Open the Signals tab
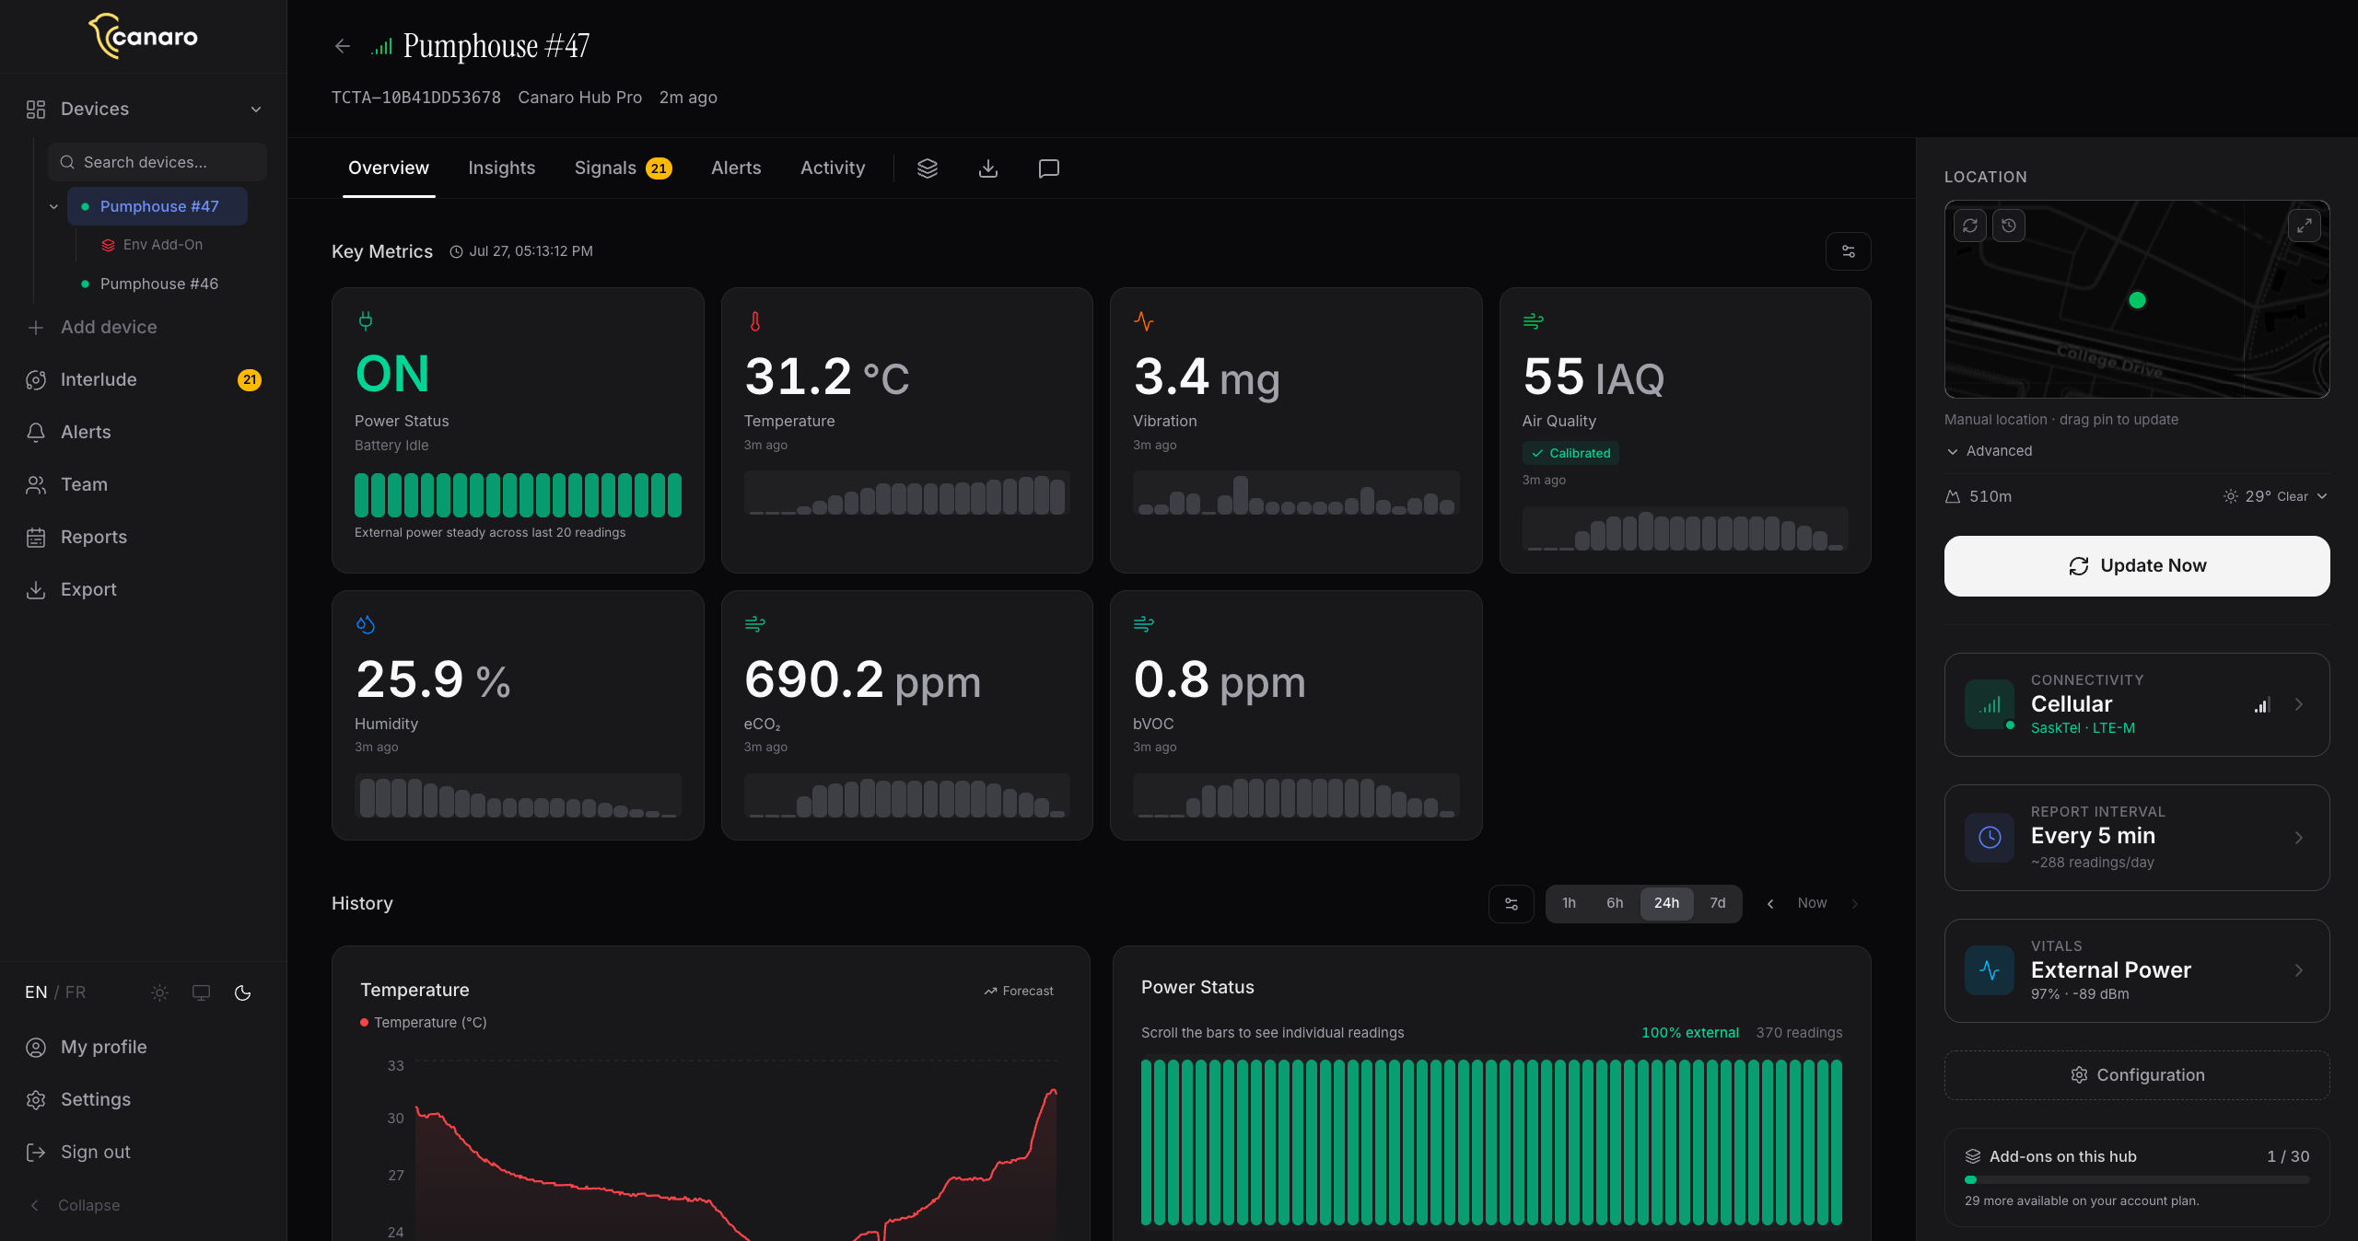The height and width of the screenshot is (1241, 2358). (x=623, y=168)
